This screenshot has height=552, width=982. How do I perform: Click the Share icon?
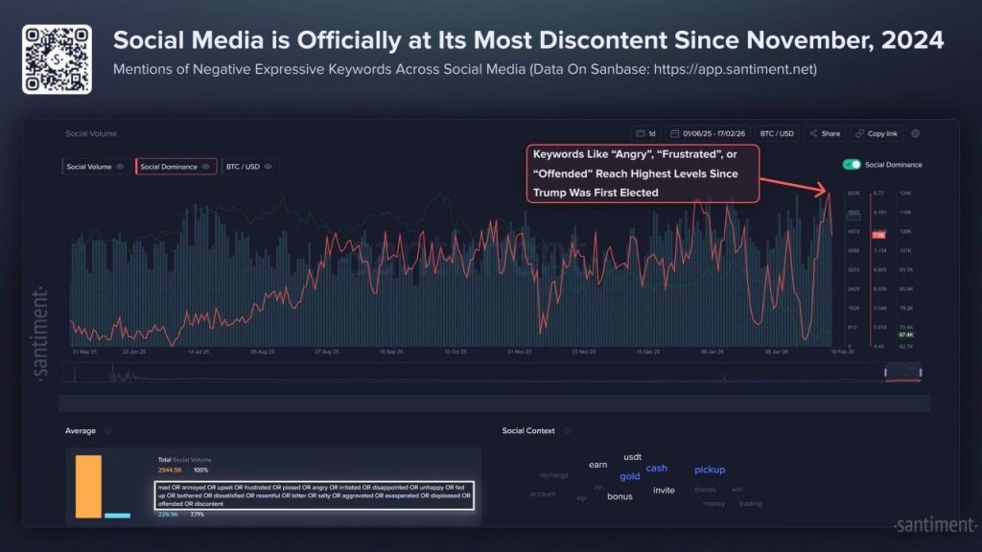[812, 134]
